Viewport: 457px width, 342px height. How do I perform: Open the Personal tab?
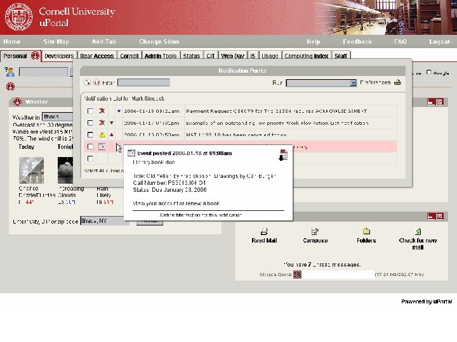tap(15, 56)
